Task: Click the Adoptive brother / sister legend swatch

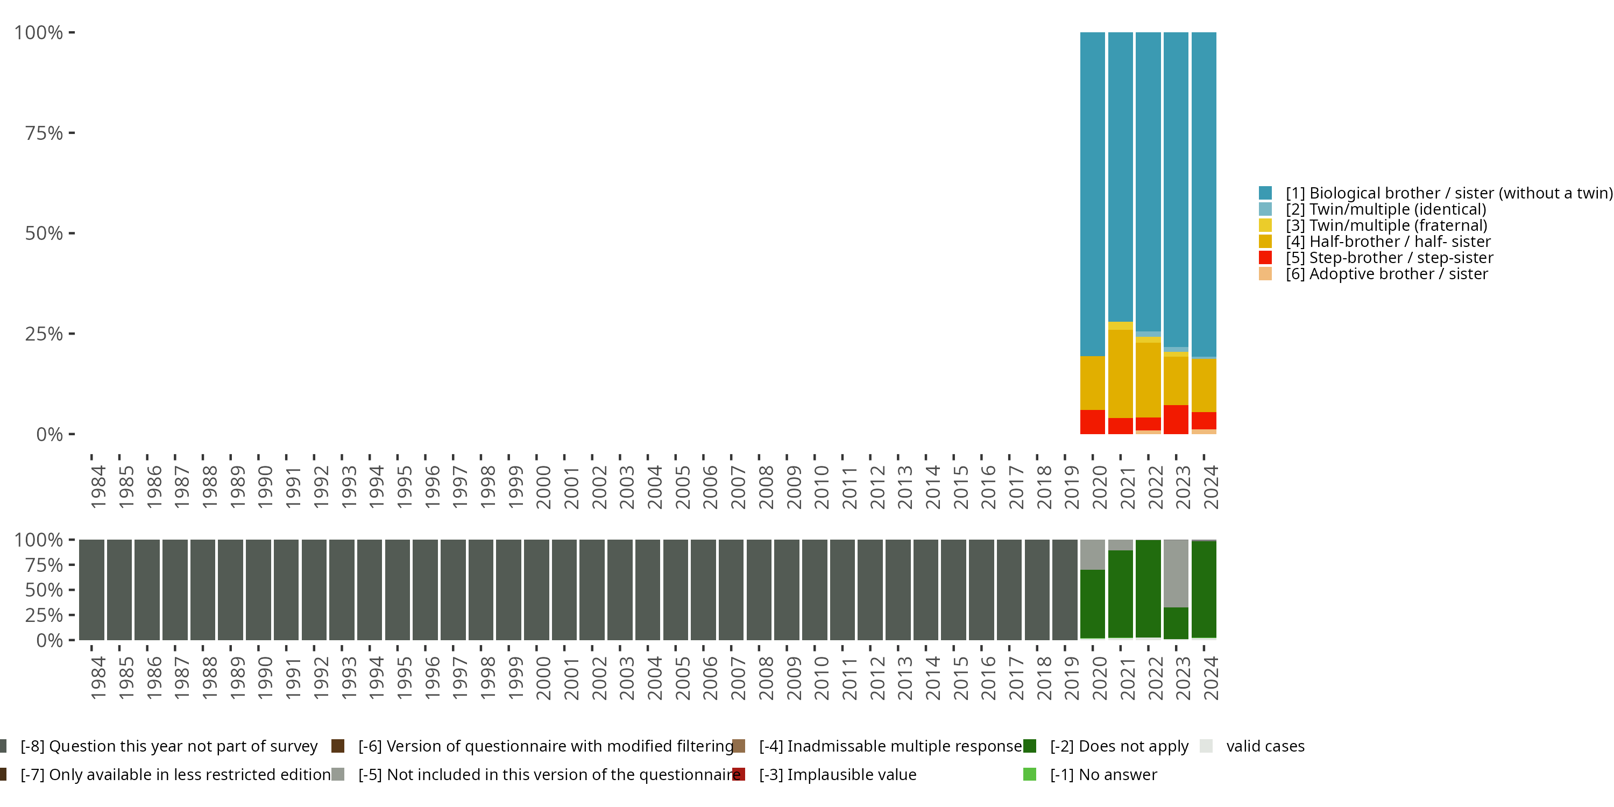Action: pyautogui.click(x=1265, y=274)
